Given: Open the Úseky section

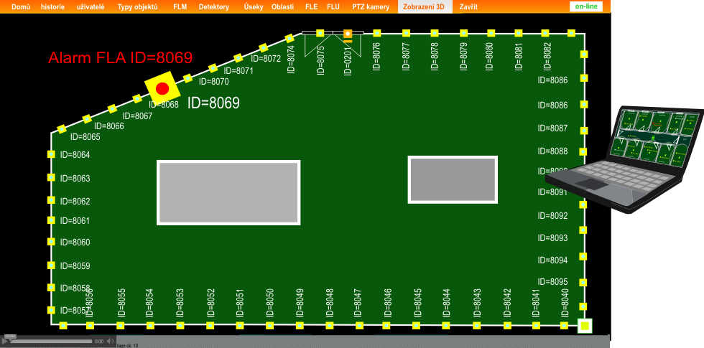Looking at the screenshot, I should click(x=254, y=6).
